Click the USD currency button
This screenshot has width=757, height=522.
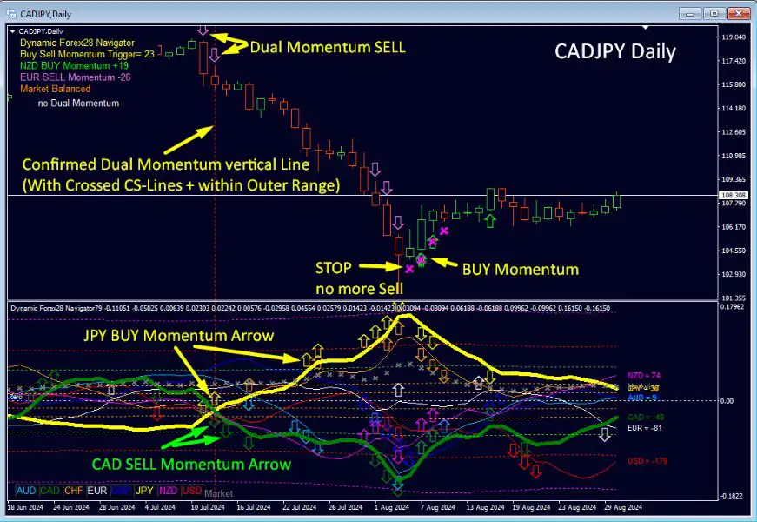click(x=191, y=492)
